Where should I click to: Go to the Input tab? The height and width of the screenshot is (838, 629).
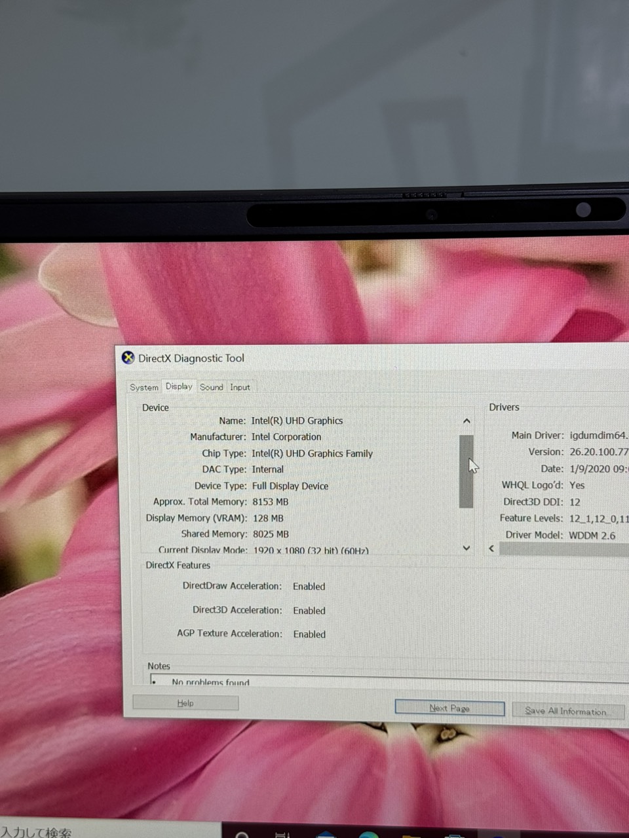coord(240,387)
